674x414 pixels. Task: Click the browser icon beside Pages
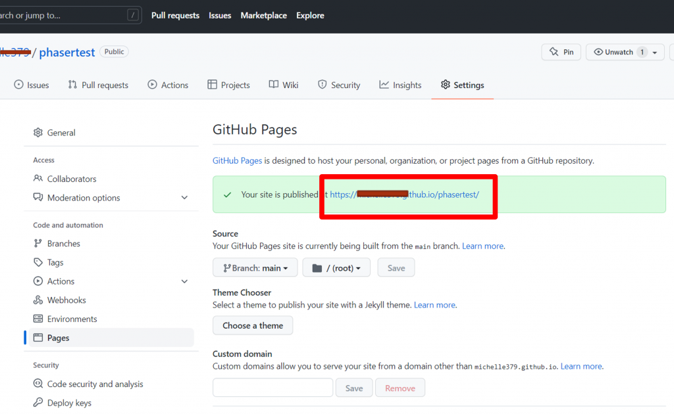38,338
